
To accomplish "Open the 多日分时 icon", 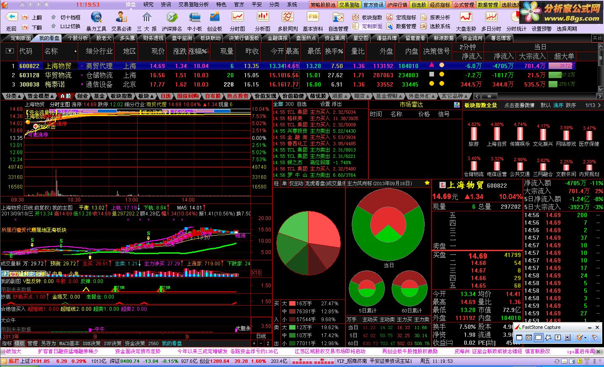I will click(491, 17).
